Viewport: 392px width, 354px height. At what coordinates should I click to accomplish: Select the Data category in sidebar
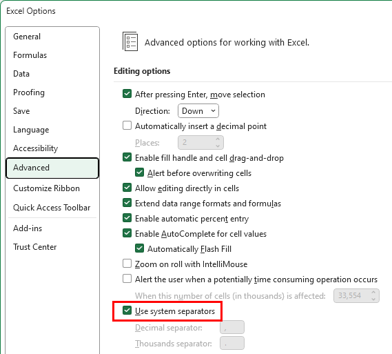(21, 74)
